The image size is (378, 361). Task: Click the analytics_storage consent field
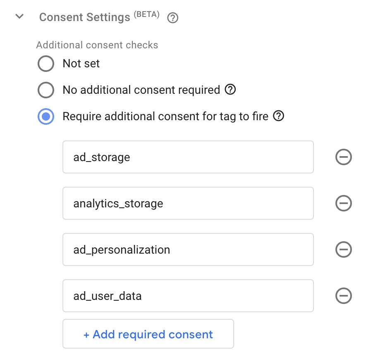(x=188, y=203)
